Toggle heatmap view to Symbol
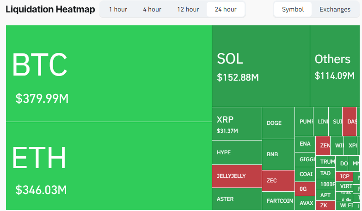This screenshot has height=211, width=362. point(293,9)
